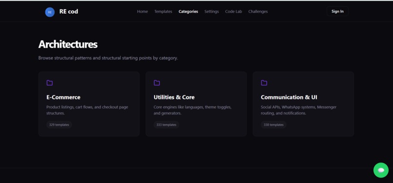The image size is (393, 183).
Task: Go to the Home nav link
Action: point(142,12)
